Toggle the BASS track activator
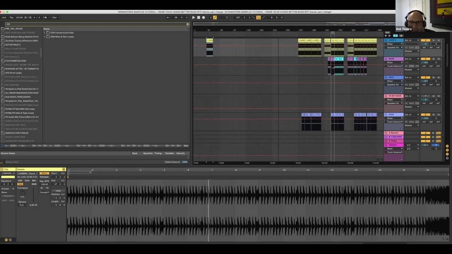The image size is (452, 254). (426, 59)
